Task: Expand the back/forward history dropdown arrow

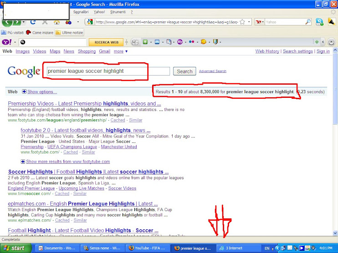Action: [x=24, y=22]
